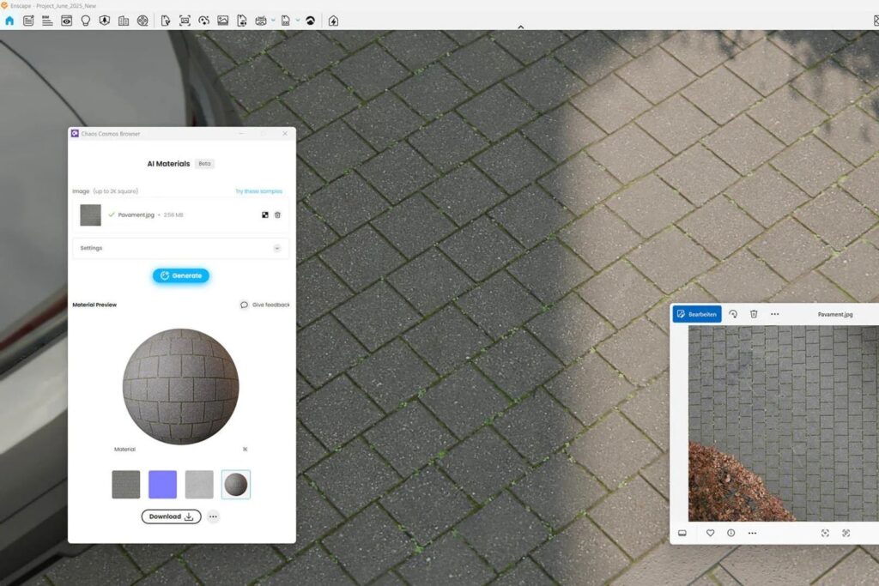This screenshot has width=879, height=586.
Task: Click the trash icon in photo viewer
Action: coord(754,314)
